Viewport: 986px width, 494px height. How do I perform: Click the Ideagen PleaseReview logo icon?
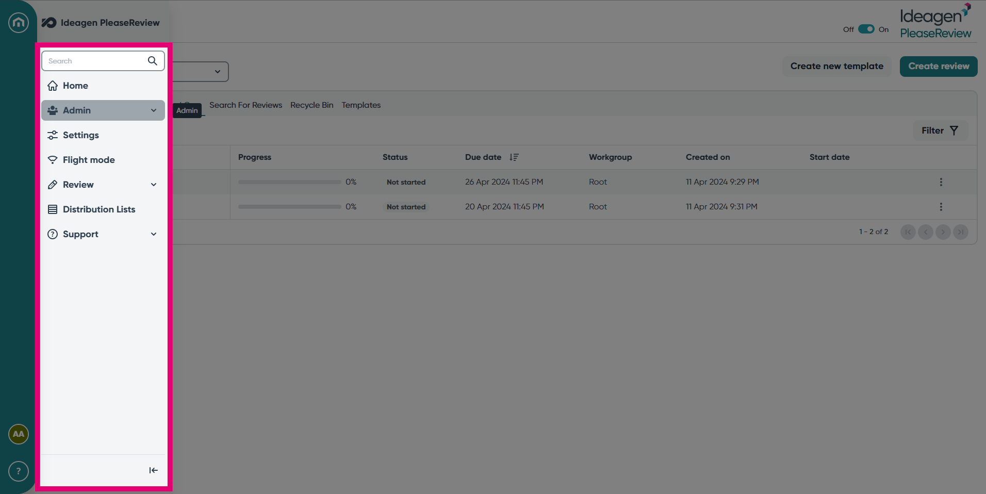coord(49,23)
